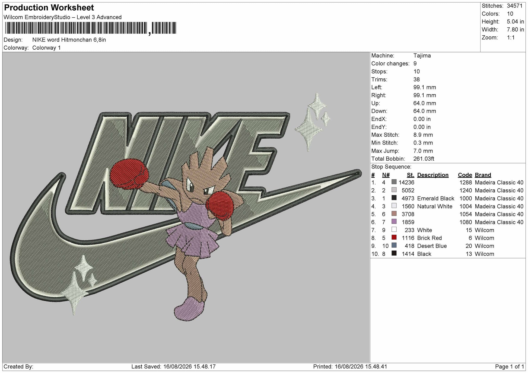The height and width of the screenshot is (373, 528).
Task: Click the 'Stop Sequence:' label
Action: click(x=391, y=167)
